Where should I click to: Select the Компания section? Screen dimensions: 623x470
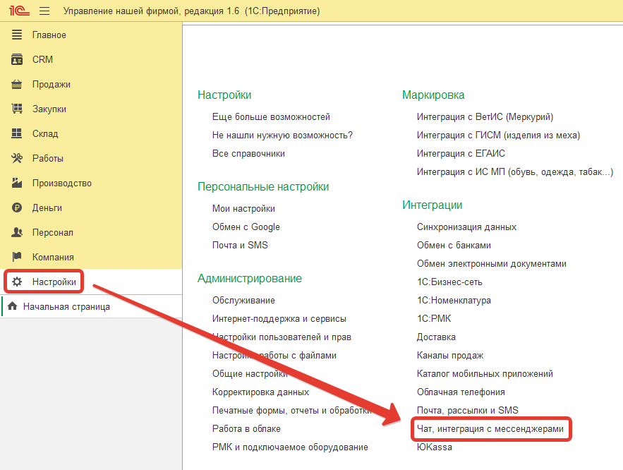click(53, 257)
